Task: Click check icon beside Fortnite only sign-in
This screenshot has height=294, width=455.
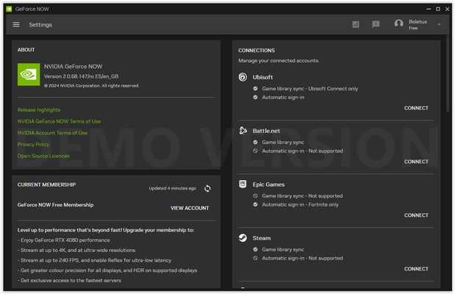Action: 255,204
